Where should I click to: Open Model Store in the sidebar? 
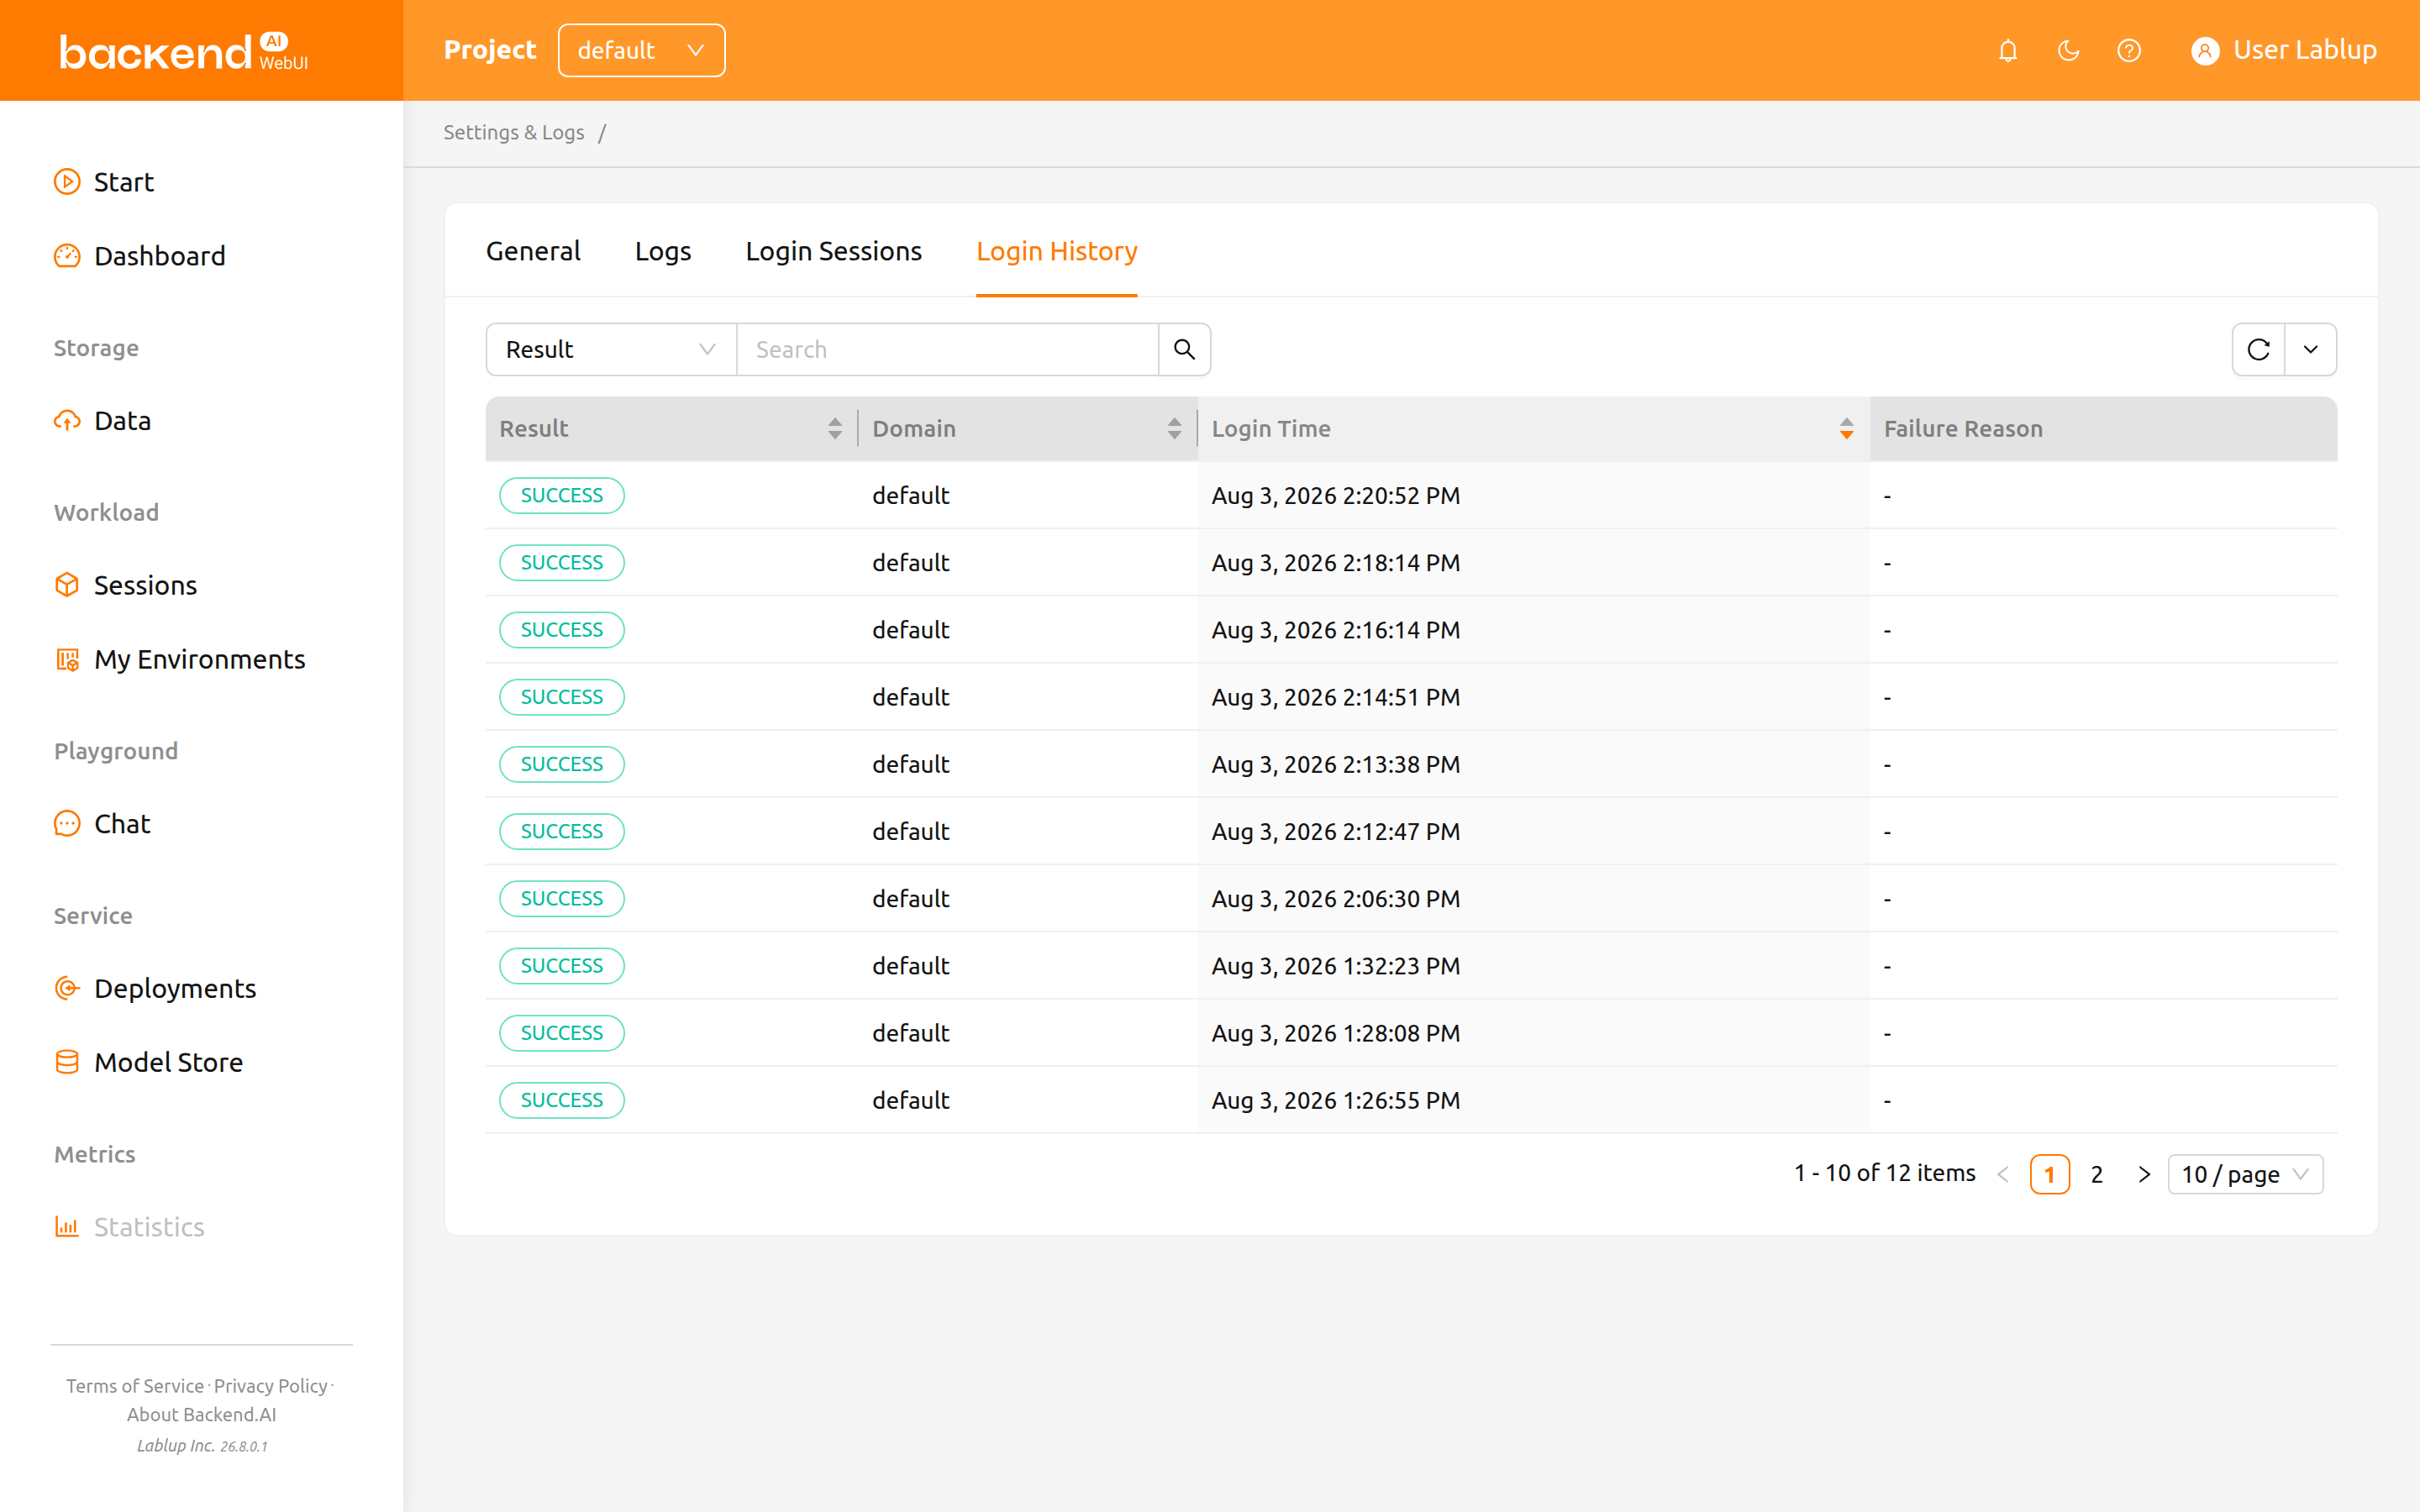[x=169, y=1062]
